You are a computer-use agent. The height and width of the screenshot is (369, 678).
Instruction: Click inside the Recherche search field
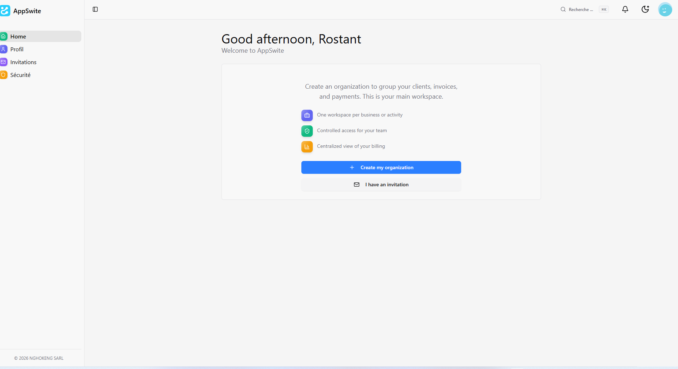(x=581, y=9)
